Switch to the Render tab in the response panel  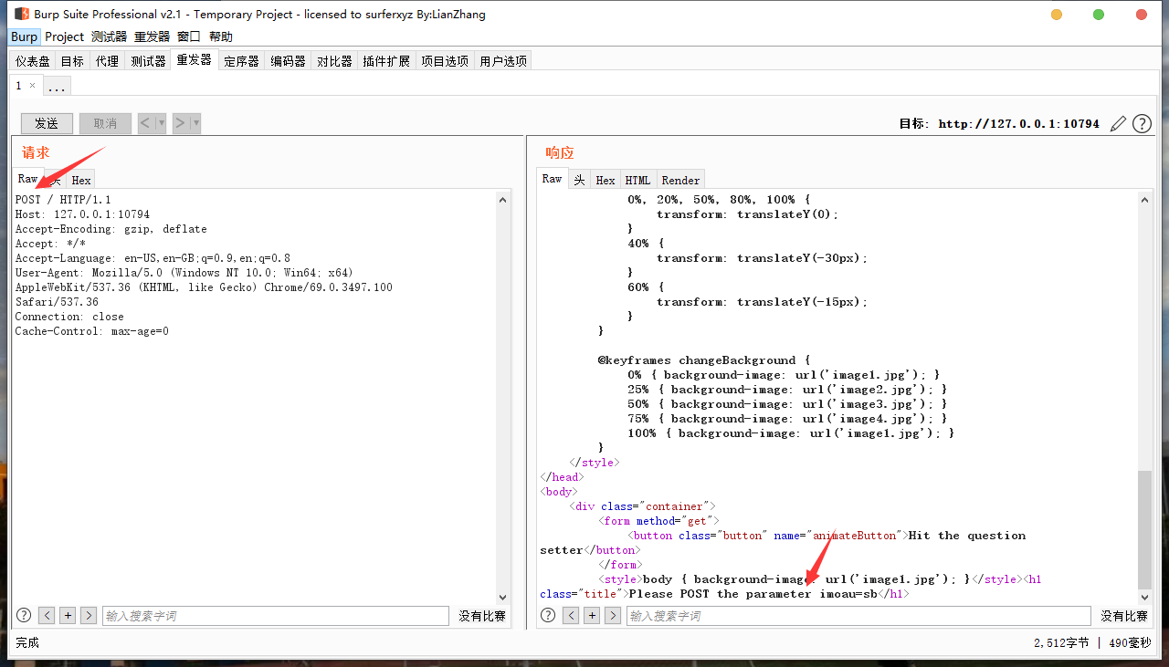tap(679, 179)
